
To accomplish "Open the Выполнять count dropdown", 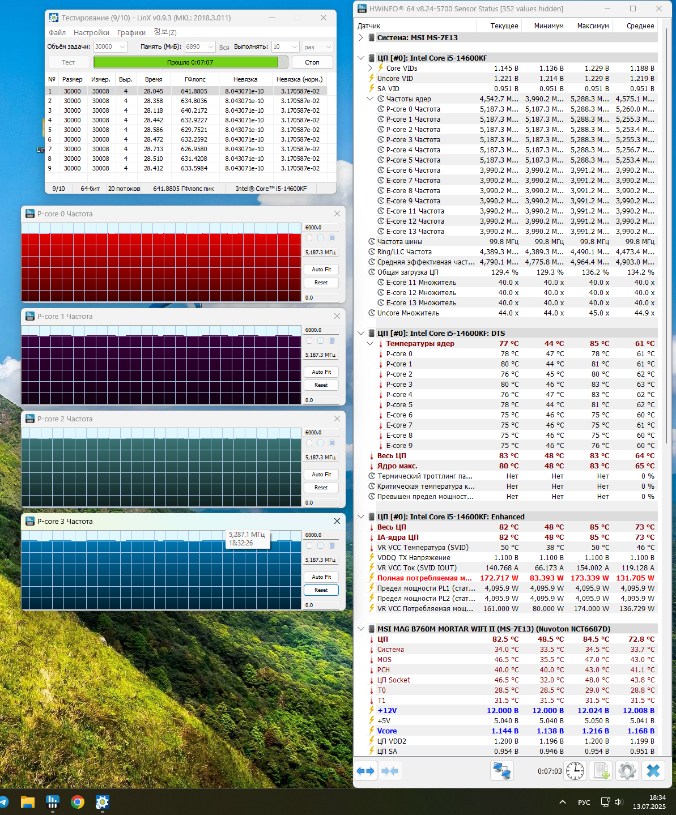I will (x=285, y=46).
